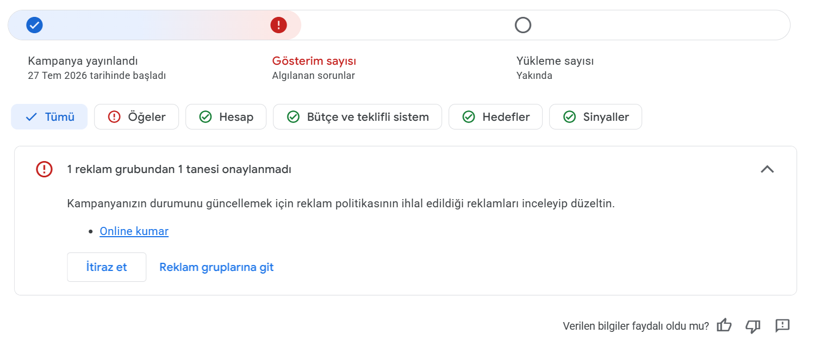The width and height of the screenshot is (822, 358).
Task: Select the Tümü filter chip
Action: (49, 116)
